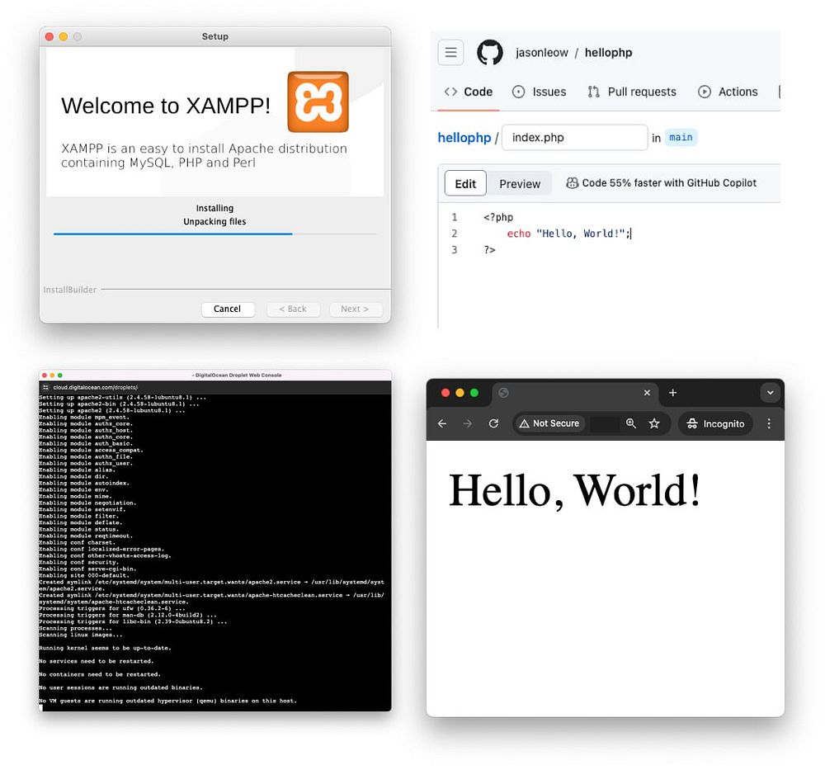825x770 pixels.
Task: Click Code 55% faster with GitHub Copilot
Action: click(662, 182)
